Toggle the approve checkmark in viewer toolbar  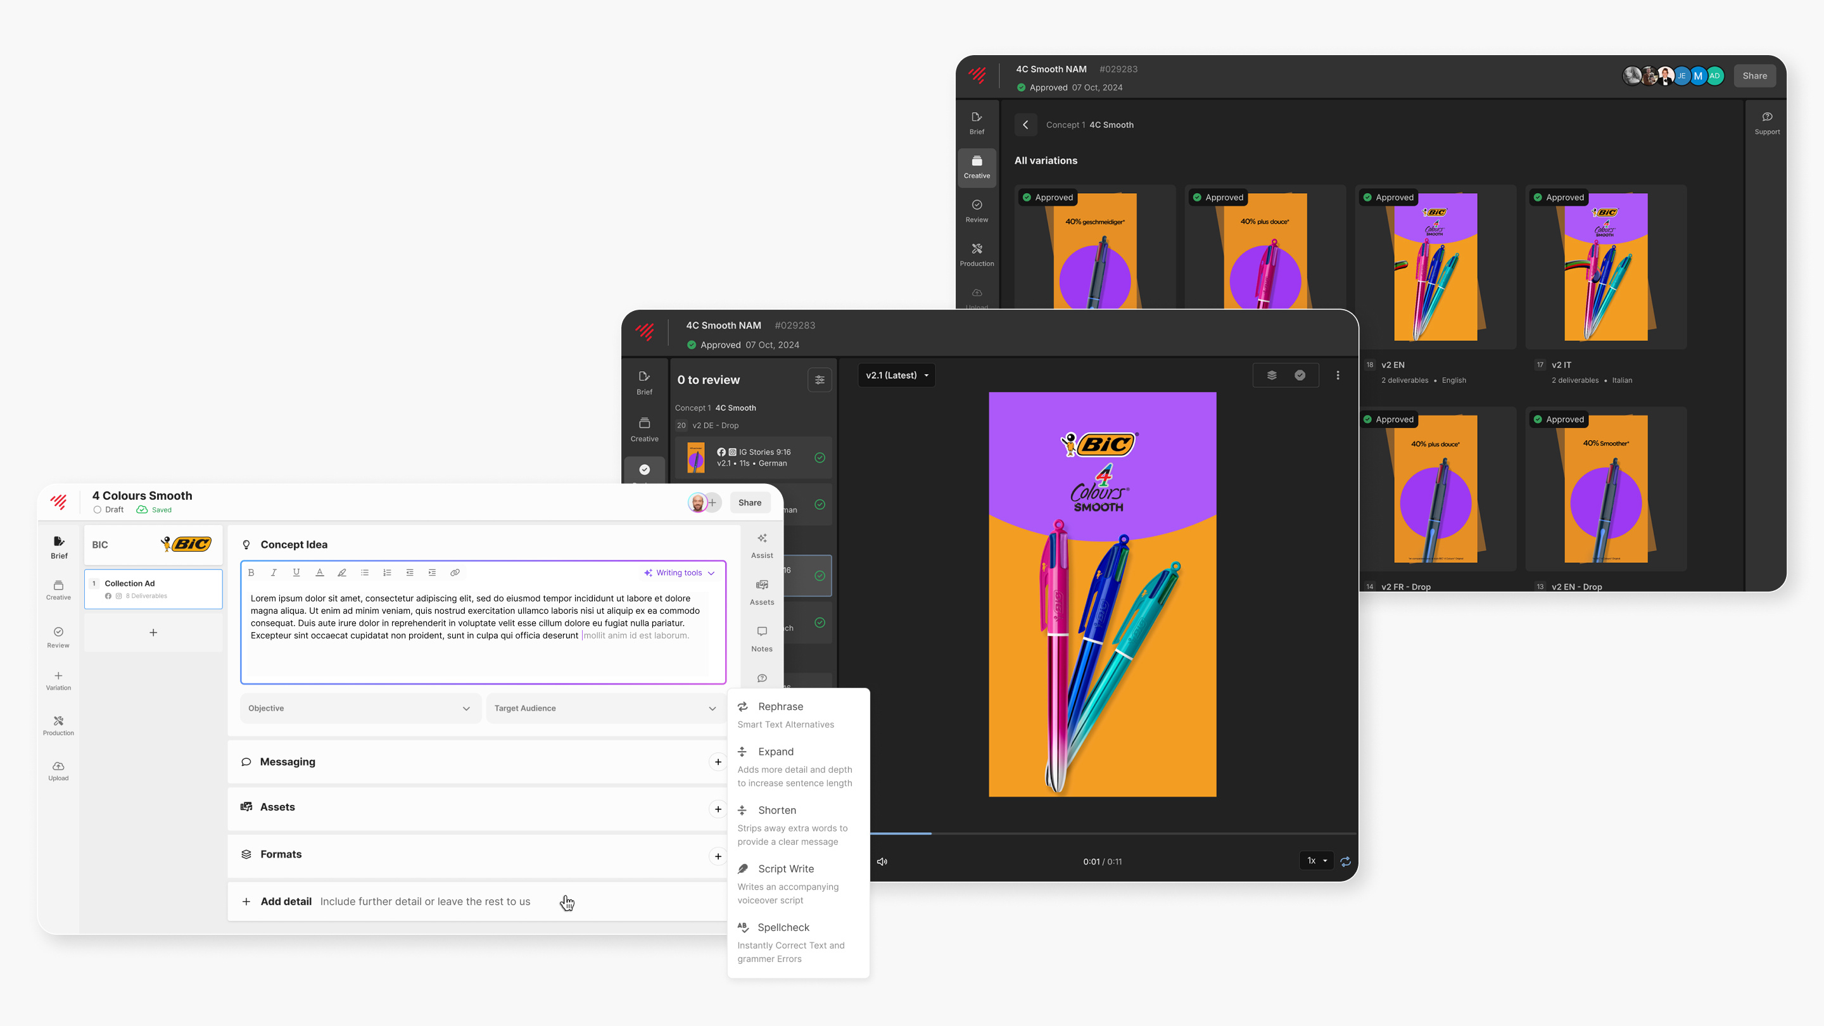pyautogui.click(x=1300, y=376)
